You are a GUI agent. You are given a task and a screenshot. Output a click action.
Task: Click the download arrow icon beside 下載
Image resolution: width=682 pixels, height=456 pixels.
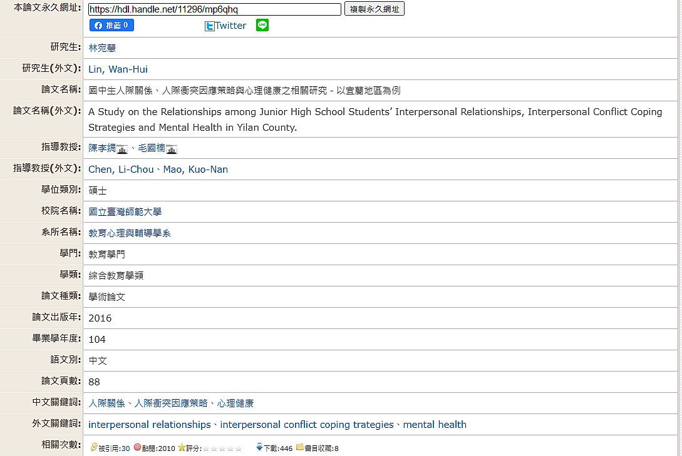click(x=259, y=447)
